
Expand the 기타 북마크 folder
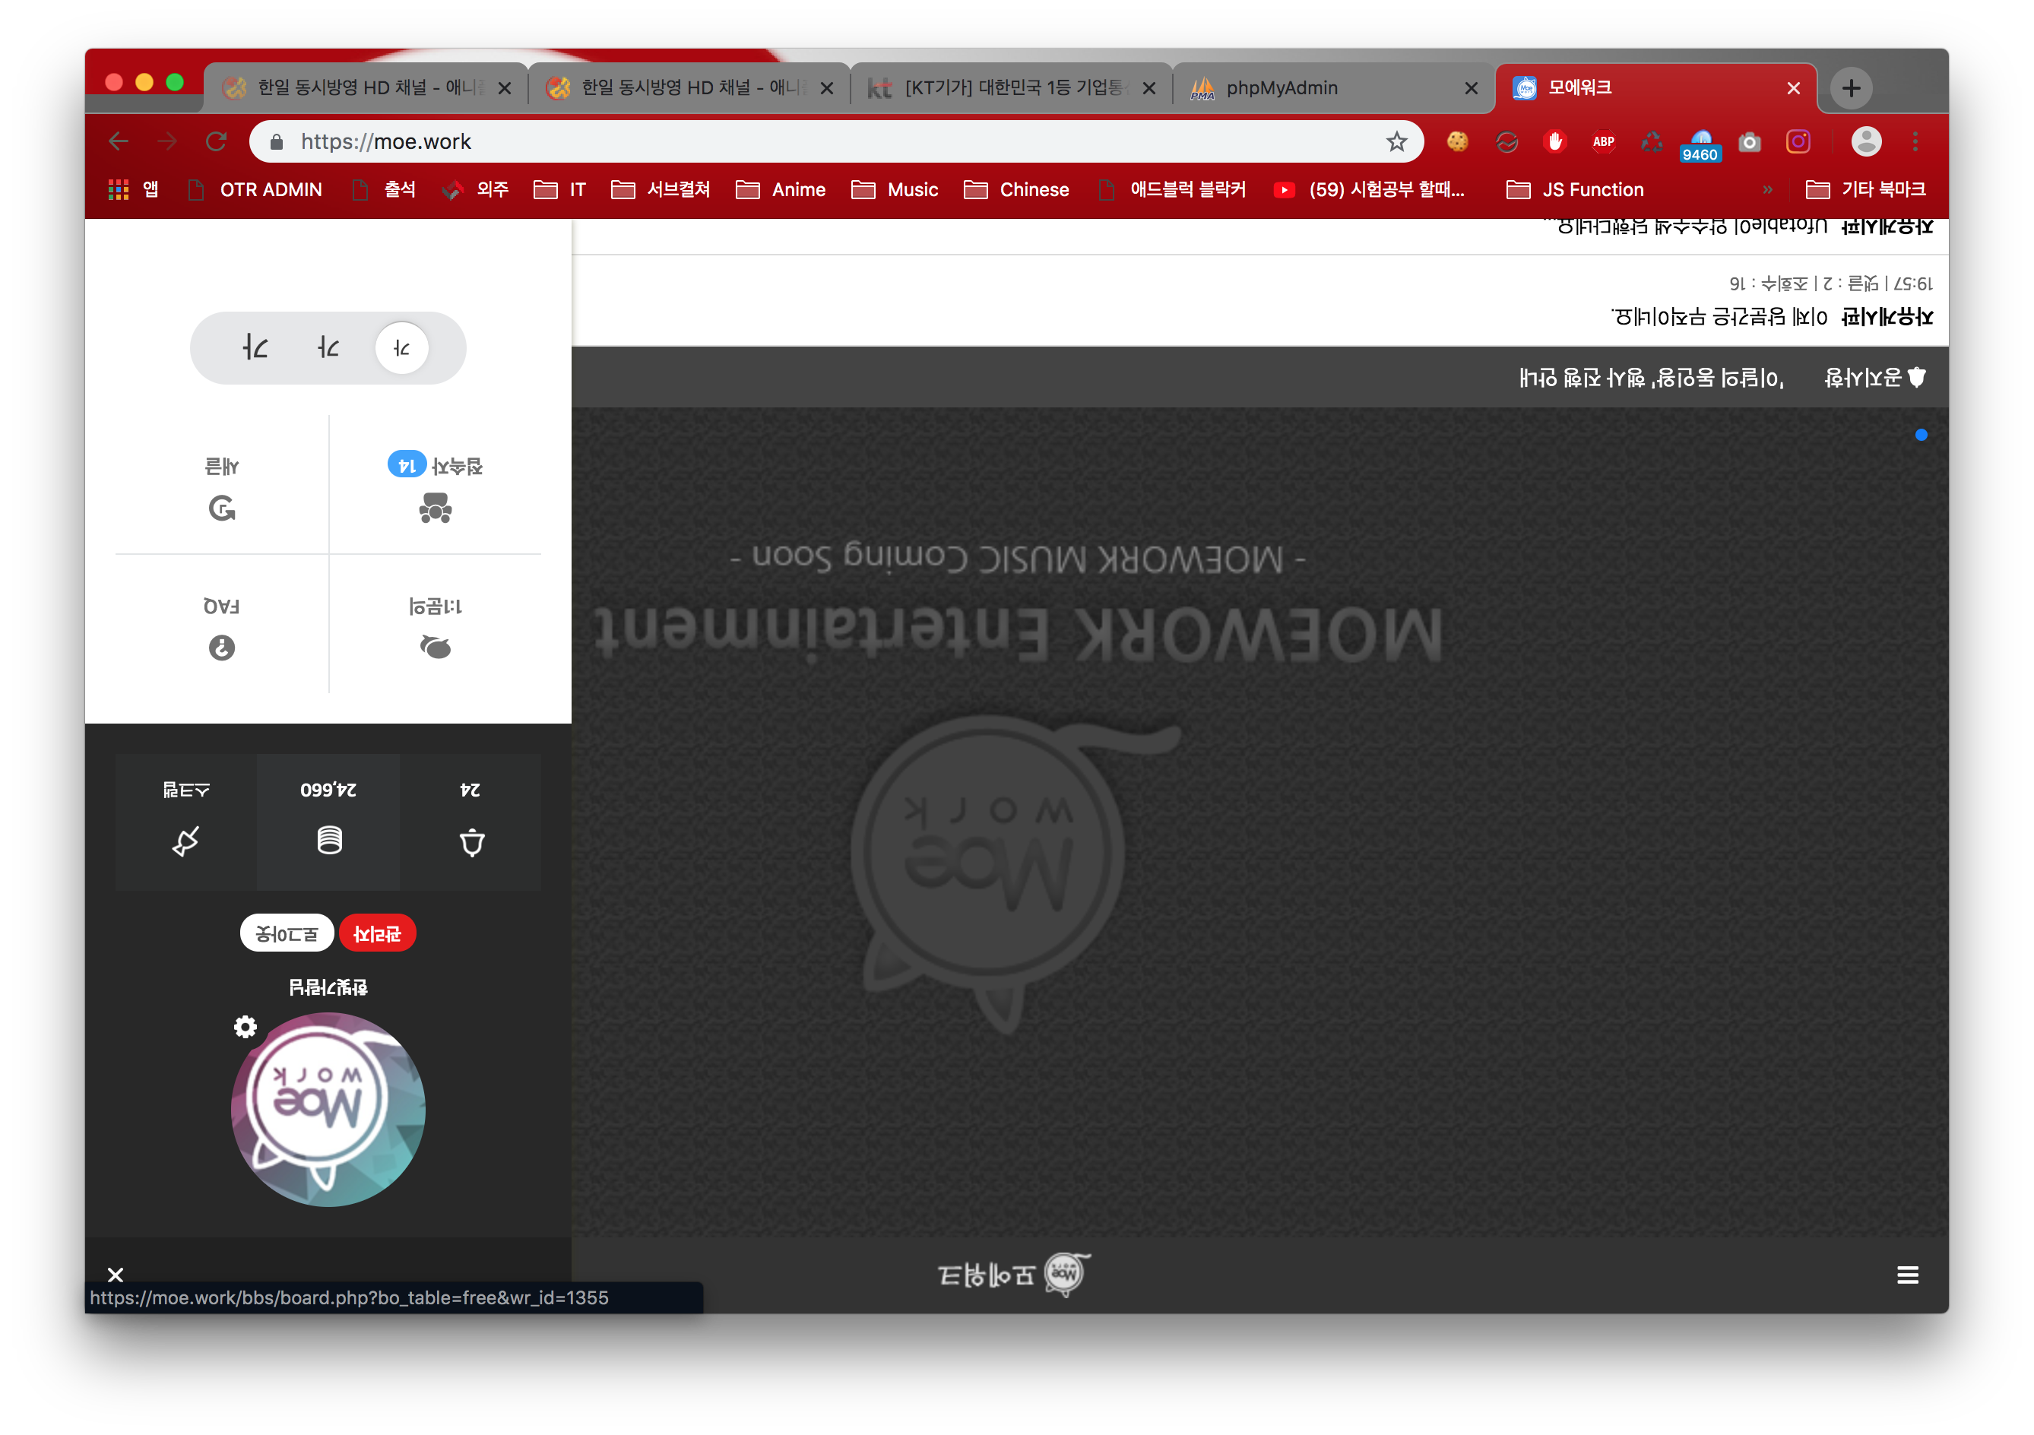pyautogui.click(x=1867, y=189)
